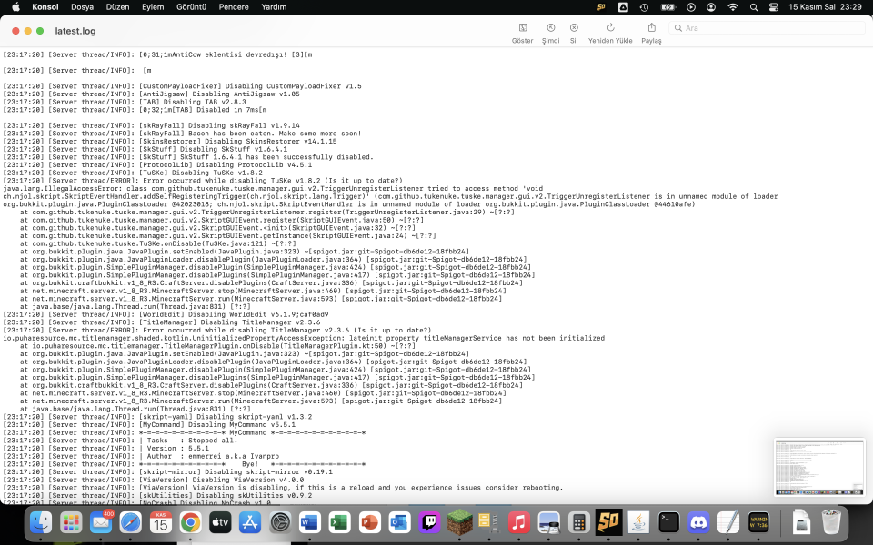Image resolution: width=873 pixels, height=545 pixels.
Task: Click the "Disabling SkinsRestorer v14.1.15" log line
Action: pos(170,142)
